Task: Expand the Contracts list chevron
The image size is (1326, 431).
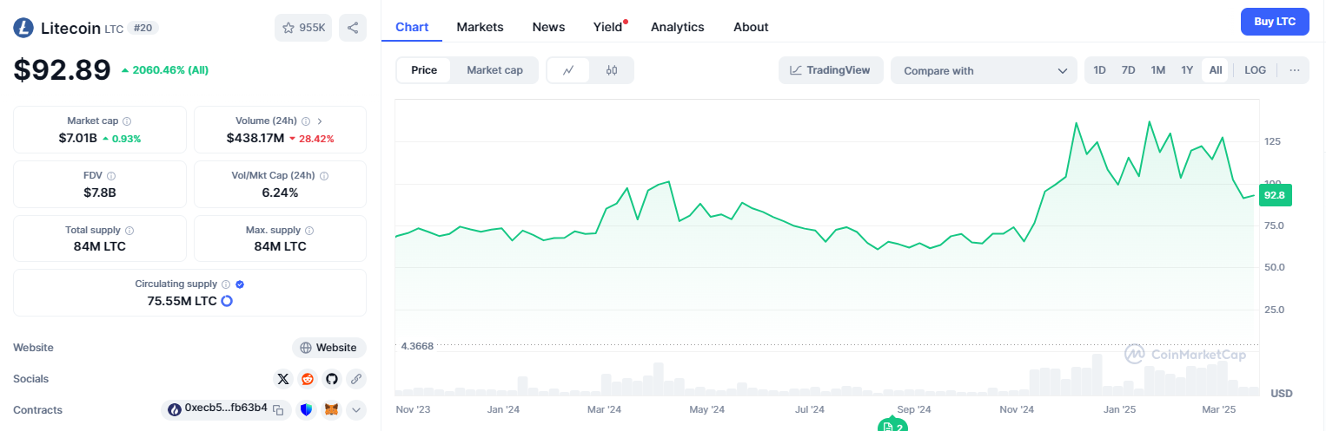Action: [x=356, y=409]
